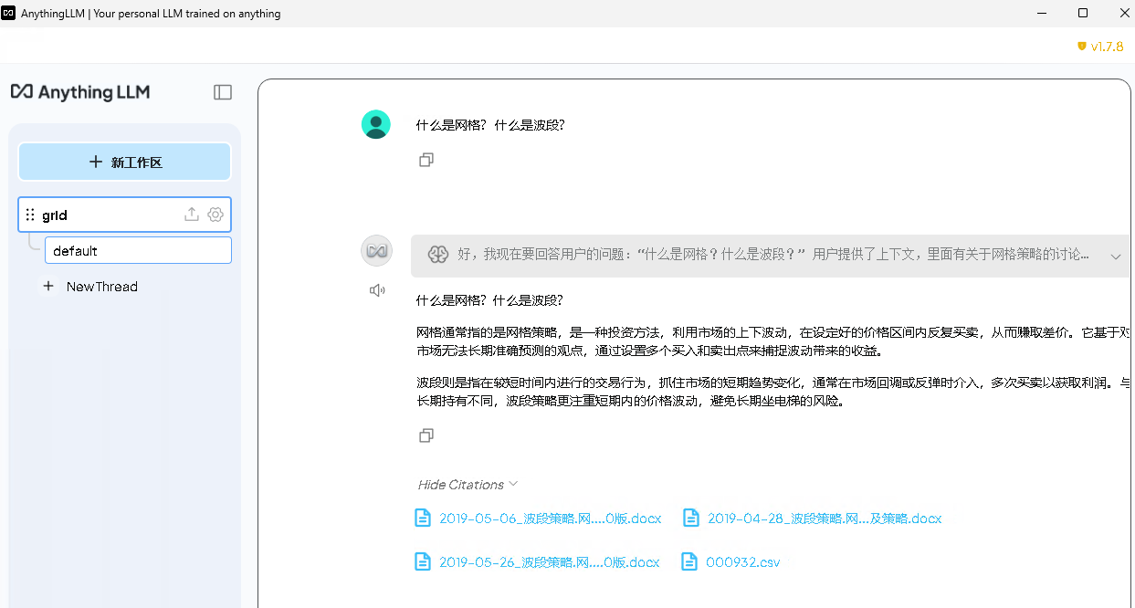The width and height of the screenshot is (1135, 608).
Task: Open grid workspace settings gear
Action: click(215, 215)
